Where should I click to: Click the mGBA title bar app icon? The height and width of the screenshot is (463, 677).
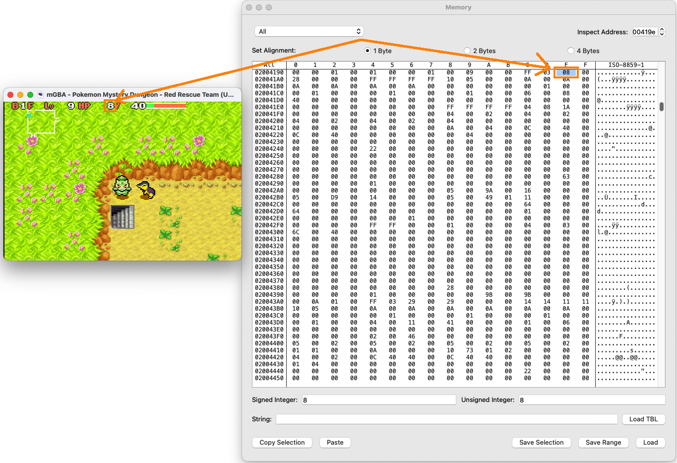41,94
